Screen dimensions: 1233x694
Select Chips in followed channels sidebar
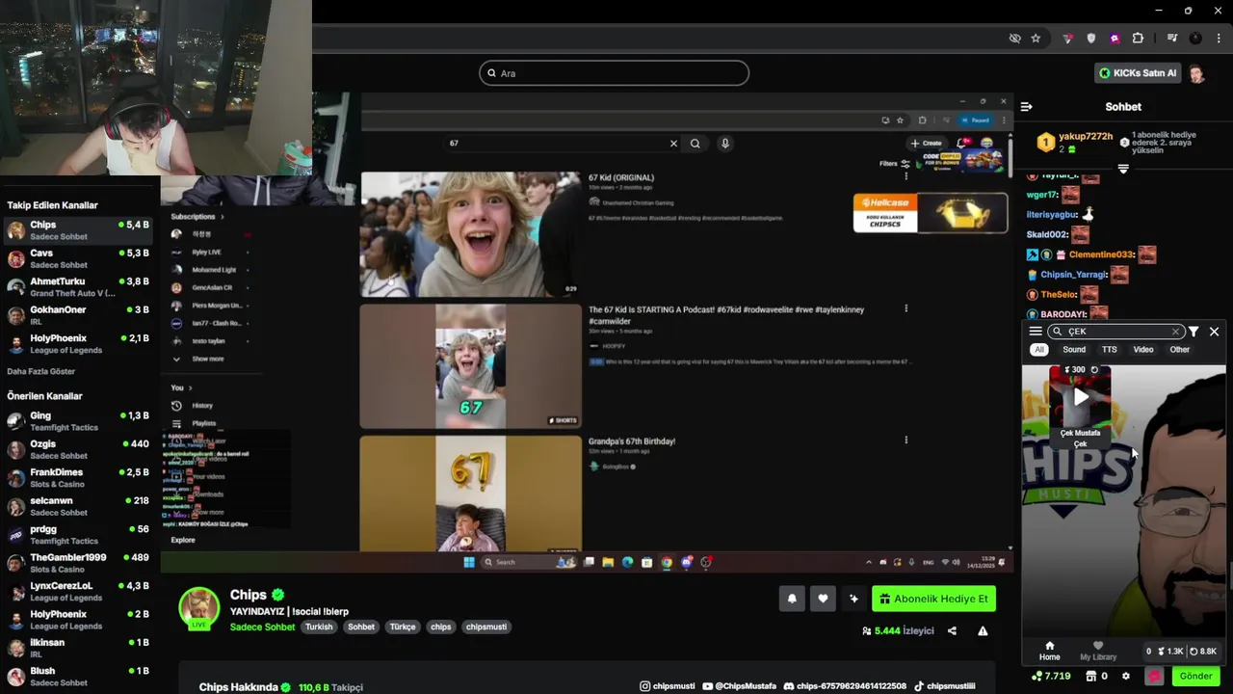click(78, 230)
